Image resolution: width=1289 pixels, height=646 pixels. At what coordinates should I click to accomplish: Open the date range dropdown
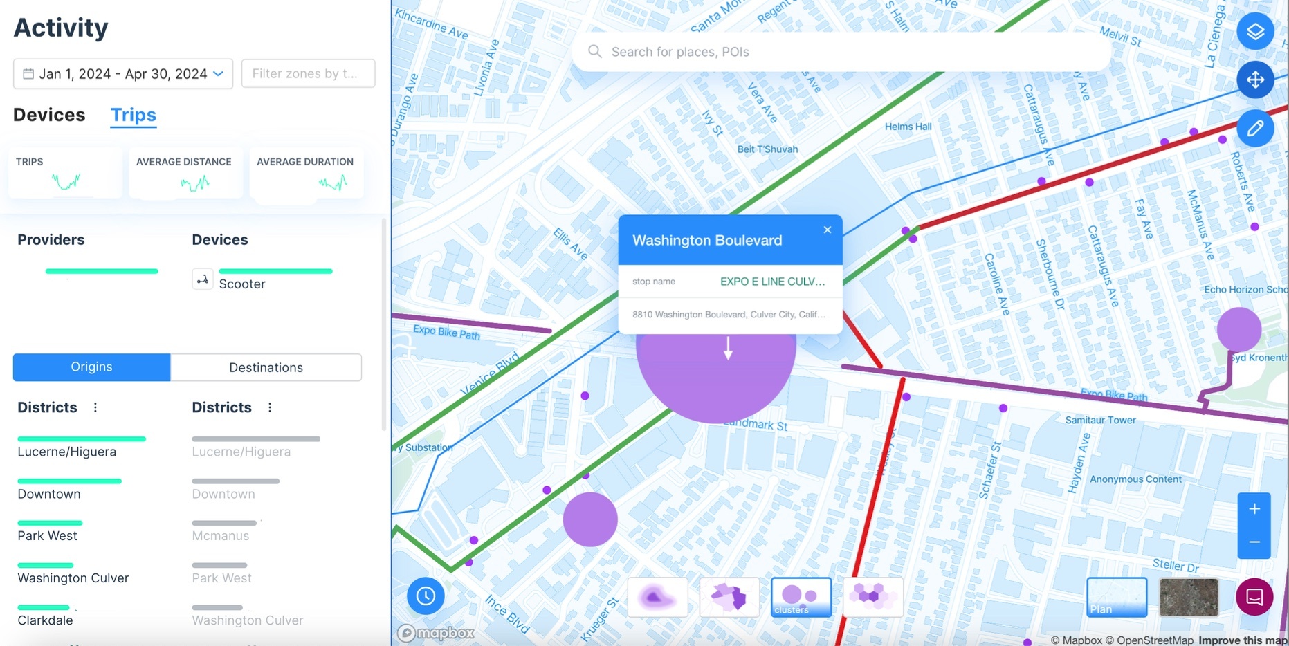(123, 74)
